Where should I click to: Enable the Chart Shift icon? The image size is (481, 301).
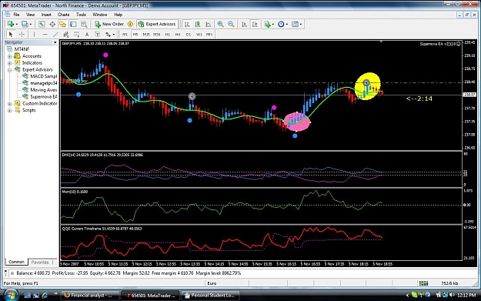[x=255, y=24]
